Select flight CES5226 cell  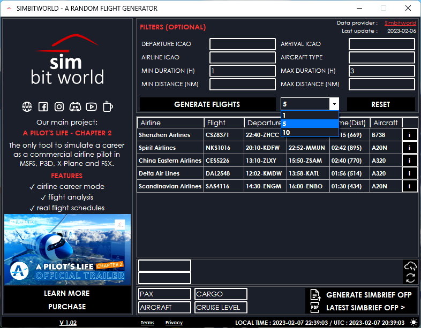224,161
